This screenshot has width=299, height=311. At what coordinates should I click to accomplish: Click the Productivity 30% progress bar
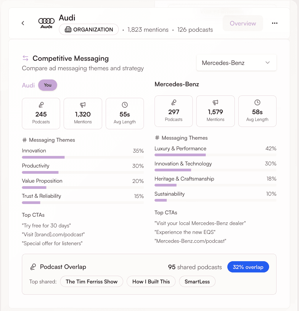(x=83, y=172)
